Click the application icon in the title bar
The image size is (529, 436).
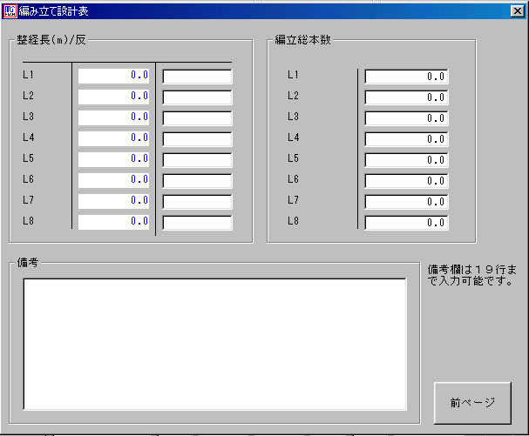(x=10, y=11)
